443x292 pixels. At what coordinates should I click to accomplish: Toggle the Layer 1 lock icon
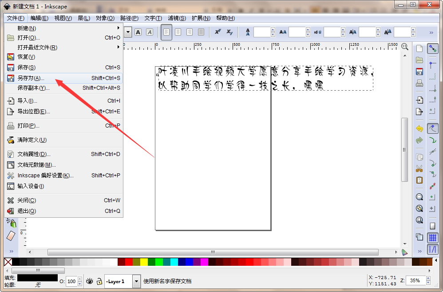(99, 281)
